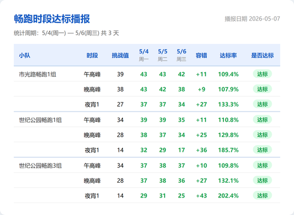This screenshot has height=215, width=294.
Task: Select the 市光路畅跑1组 team name
Action: point(38,74)
